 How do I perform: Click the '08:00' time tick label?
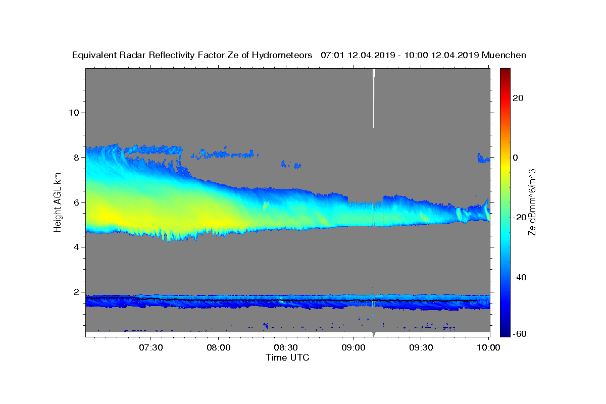click(219, 347)
